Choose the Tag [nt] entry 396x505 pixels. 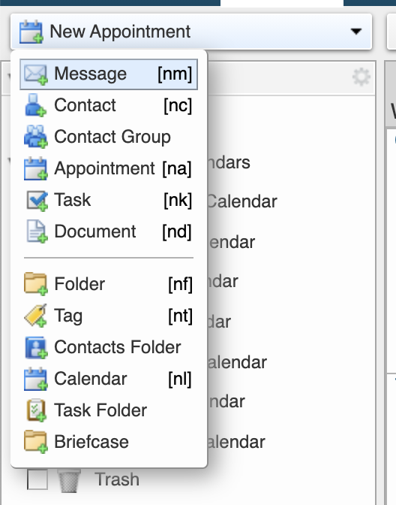point(109,316)
